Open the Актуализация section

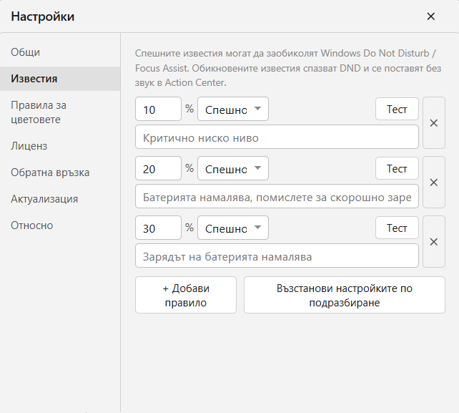point(60,199)
